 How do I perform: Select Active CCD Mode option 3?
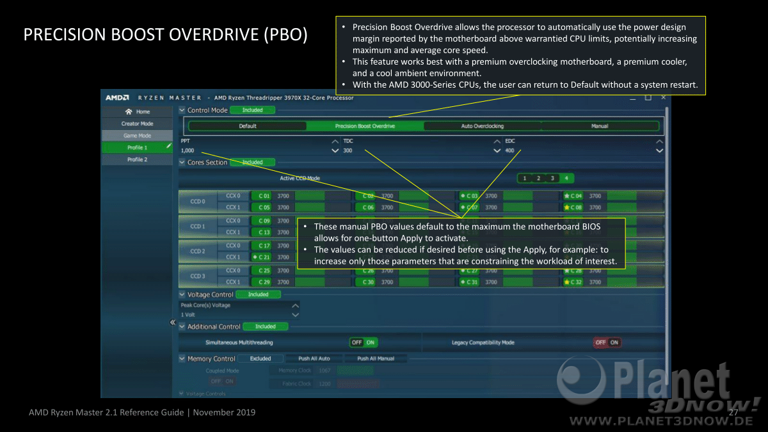(552, 178)
